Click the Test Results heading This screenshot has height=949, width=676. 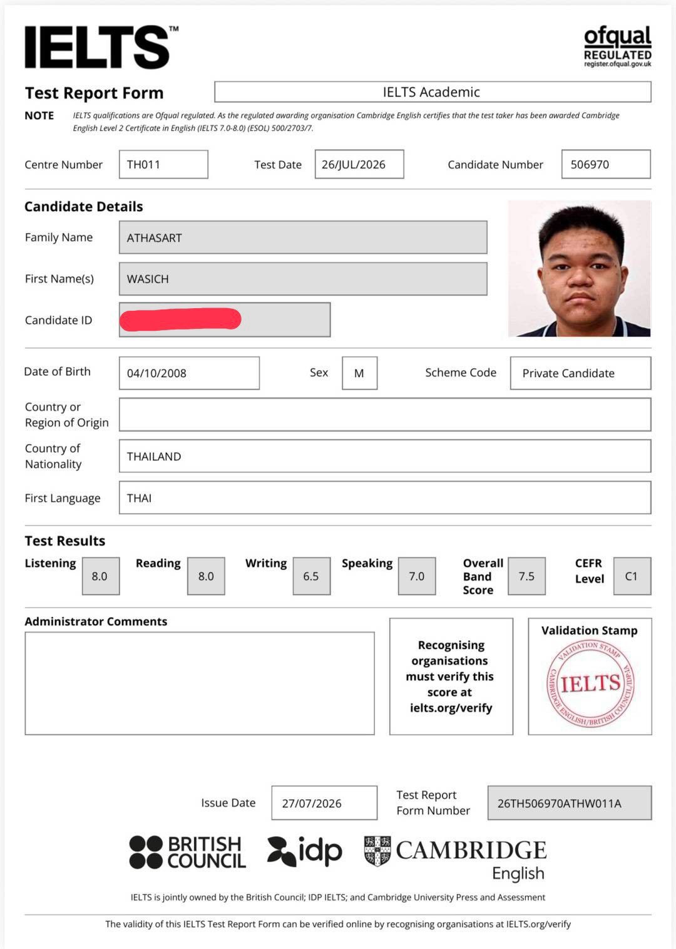tap(65, 541)
